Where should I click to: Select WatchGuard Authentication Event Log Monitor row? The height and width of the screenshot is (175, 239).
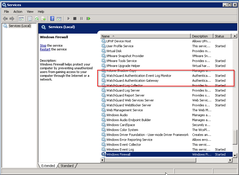coord(167,76)
